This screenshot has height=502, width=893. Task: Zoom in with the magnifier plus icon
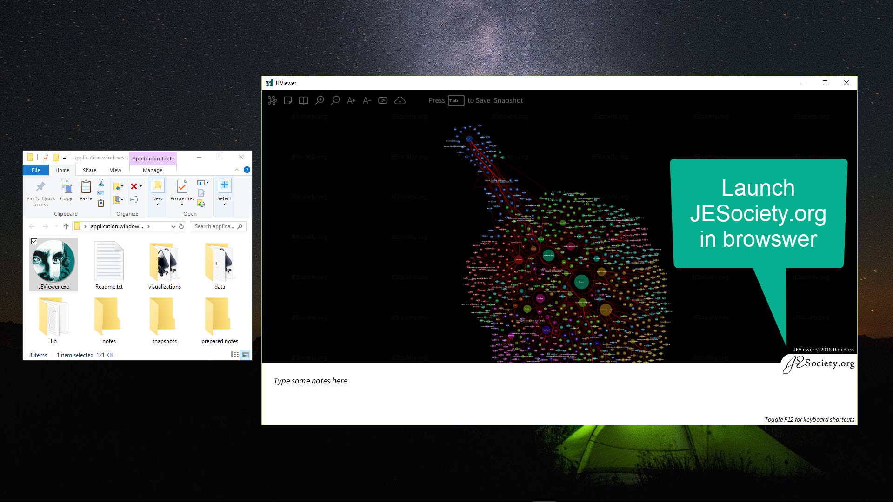click(320, 100)
